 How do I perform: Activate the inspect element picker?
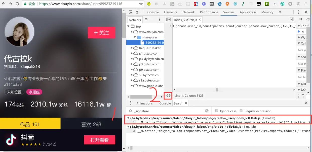(131, 12)
